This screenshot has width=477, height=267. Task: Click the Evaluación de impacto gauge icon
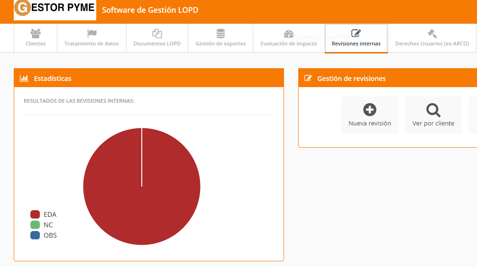pos(289,34)
